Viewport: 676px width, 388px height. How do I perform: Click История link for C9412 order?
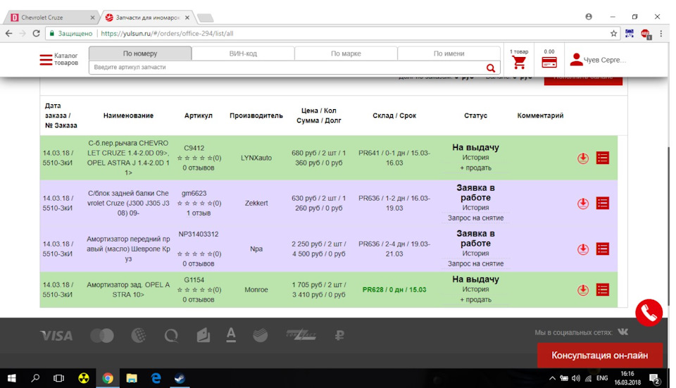pyautogui.click(x=475, y=158)
